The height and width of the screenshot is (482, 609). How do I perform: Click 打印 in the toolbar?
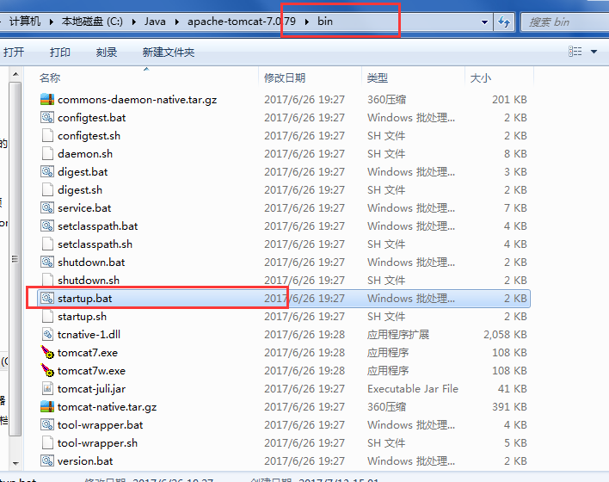pos(60,53)
